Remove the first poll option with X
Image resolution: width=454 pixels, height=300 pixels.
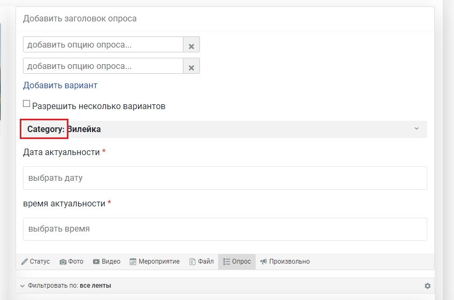[x=191, y=45]
